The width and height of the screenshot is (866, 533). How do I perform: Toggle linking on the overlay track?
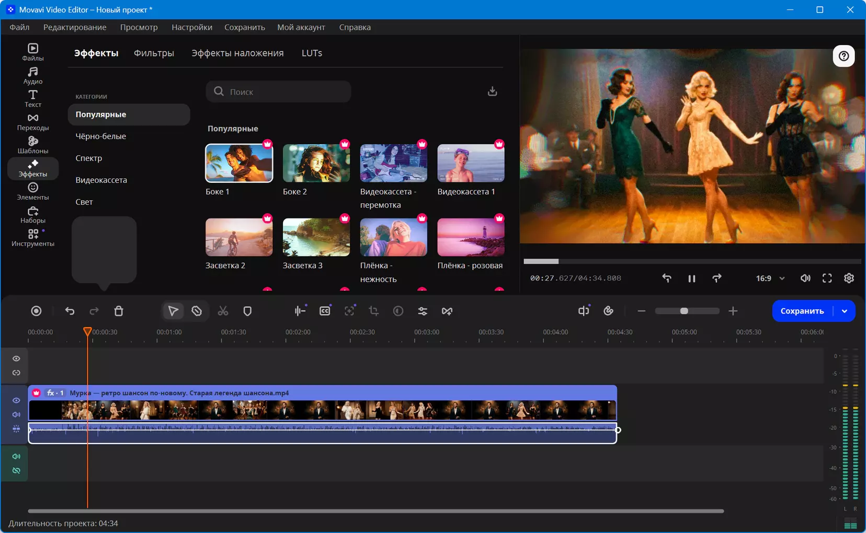[16, 373]
